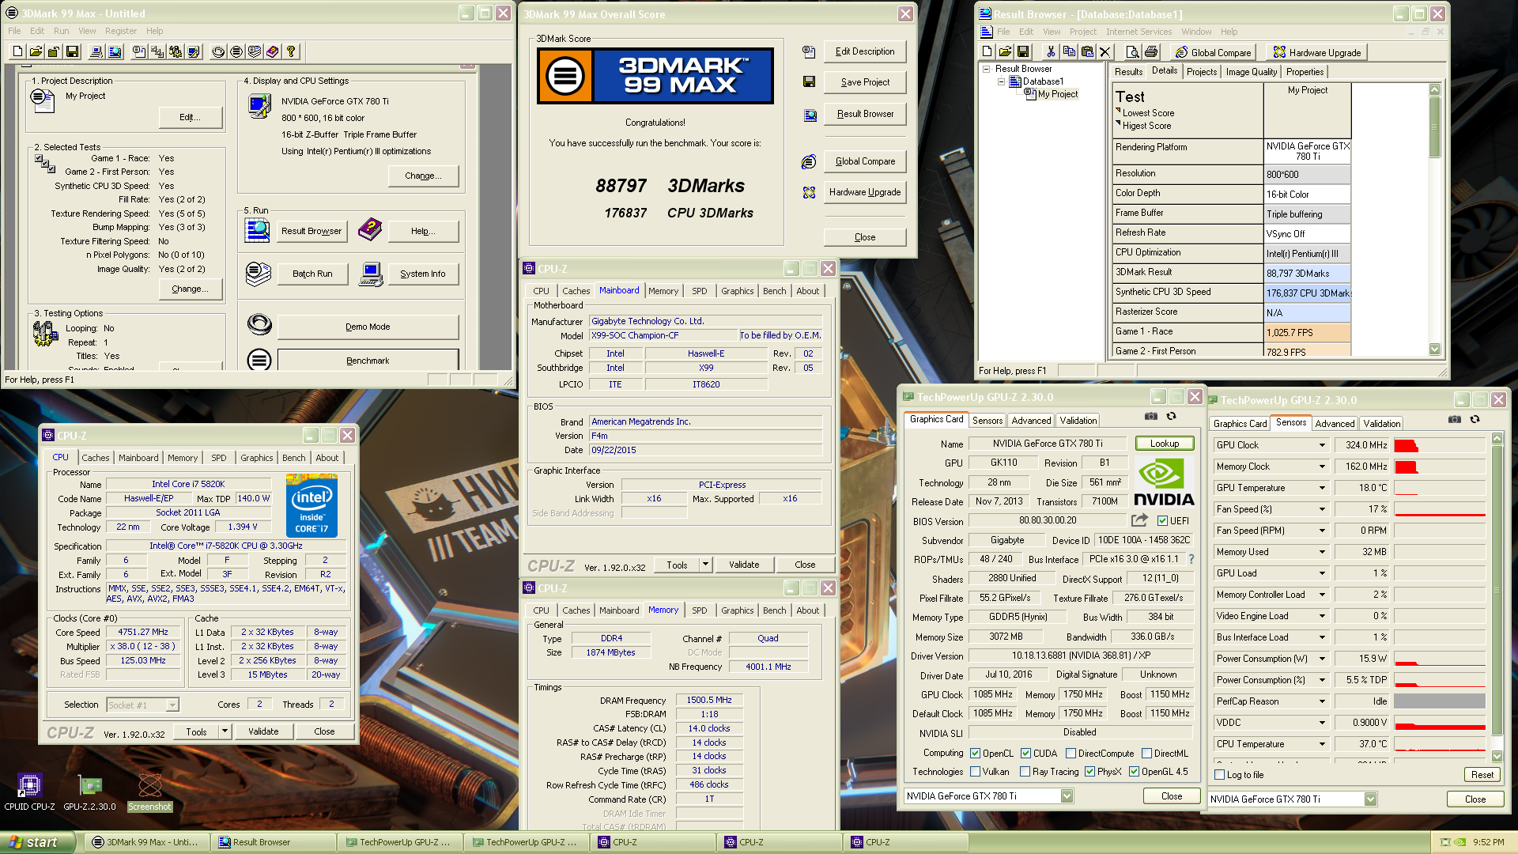1518x854 pixels.
Task: Toggle OpenCL checkbox in GPU-Z
Action: [x=976, y=754]
